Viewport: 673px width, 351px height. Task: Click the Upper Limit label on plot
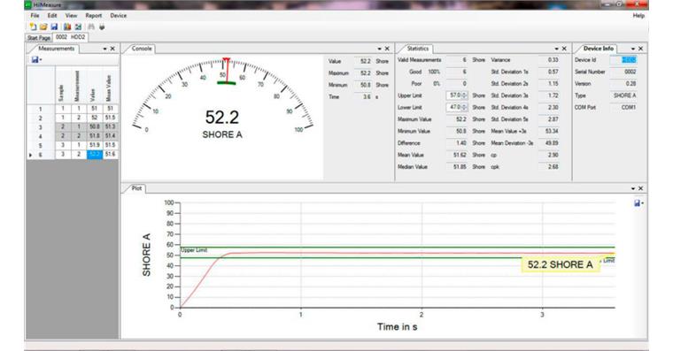194,250
